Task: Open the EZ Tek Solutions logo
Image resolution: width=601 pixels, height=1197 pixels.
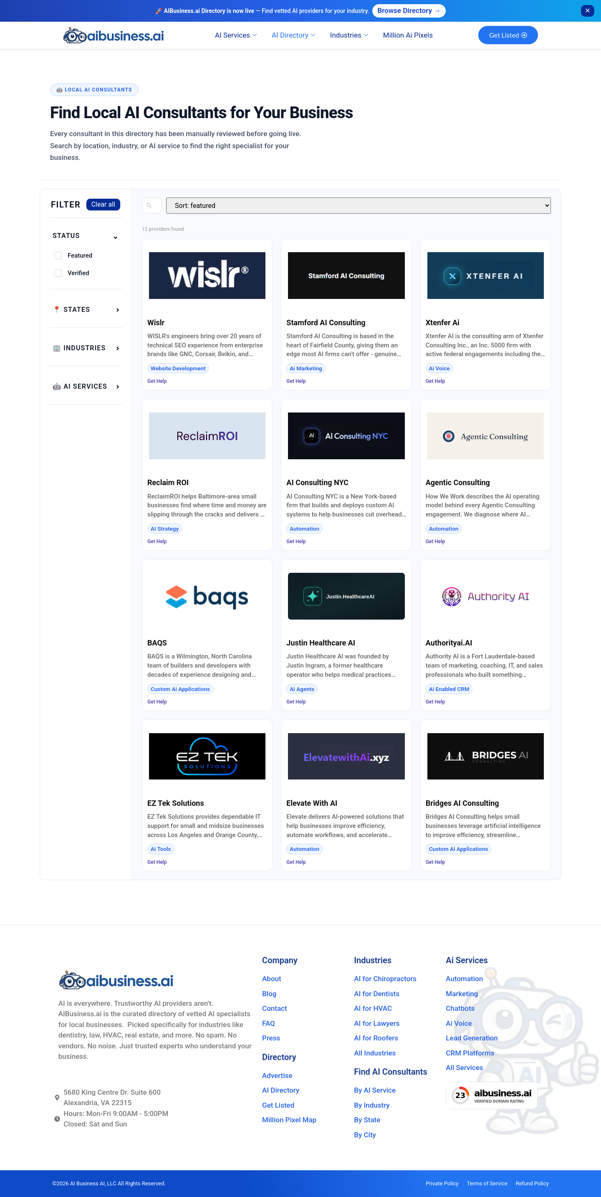Action: pyautogui.click(x=207, y=756)
